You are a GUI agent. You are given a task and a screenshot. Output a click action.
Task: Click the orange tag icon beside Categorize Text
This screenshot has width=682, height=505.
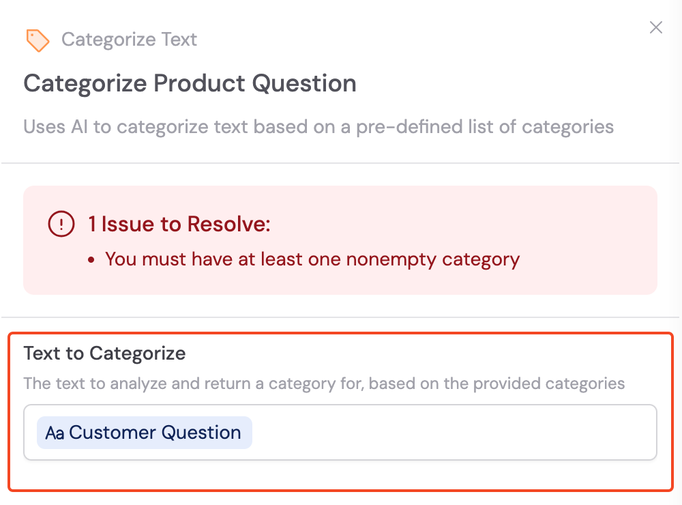tap(38, 40)
